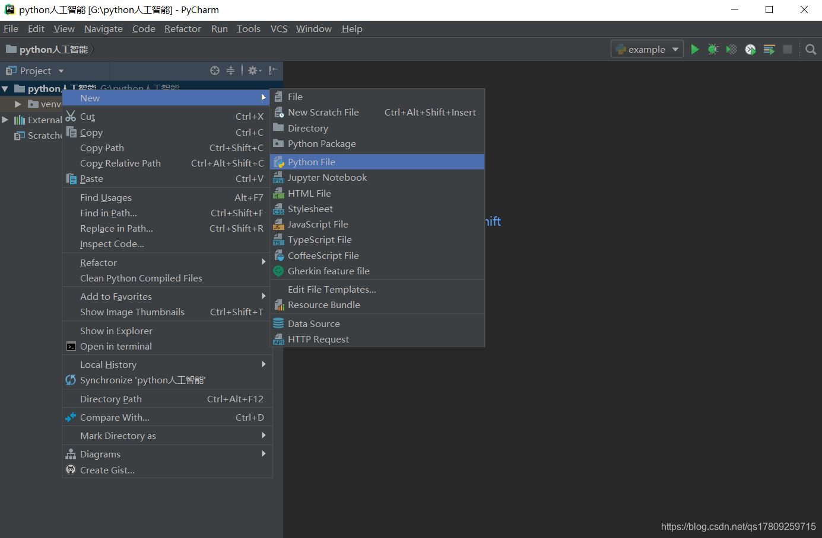
Task: Click Jupyter Notebook icon
Action: pyautogui.click(x=278, y=177)
